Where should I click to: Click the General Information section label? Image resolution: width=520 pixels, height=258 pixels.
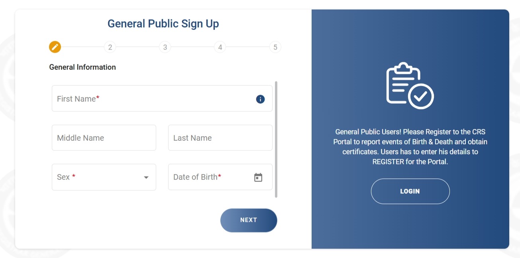tap(82, 67)
